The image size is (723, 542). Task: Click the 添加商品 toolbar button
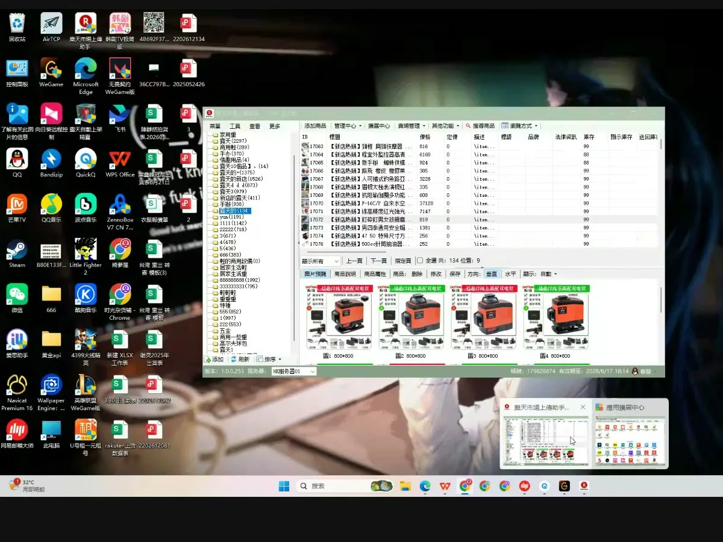click(315, 126)
